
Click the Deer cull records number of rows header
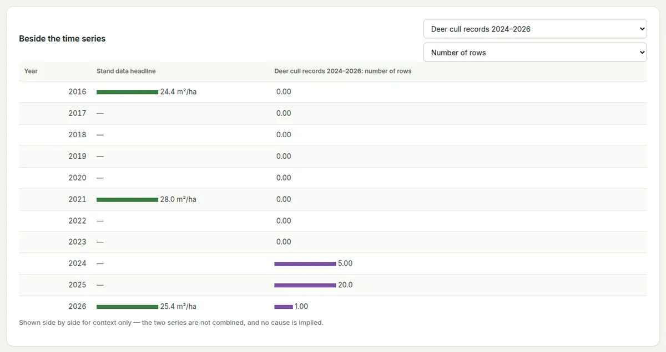(x=343, y=71)
